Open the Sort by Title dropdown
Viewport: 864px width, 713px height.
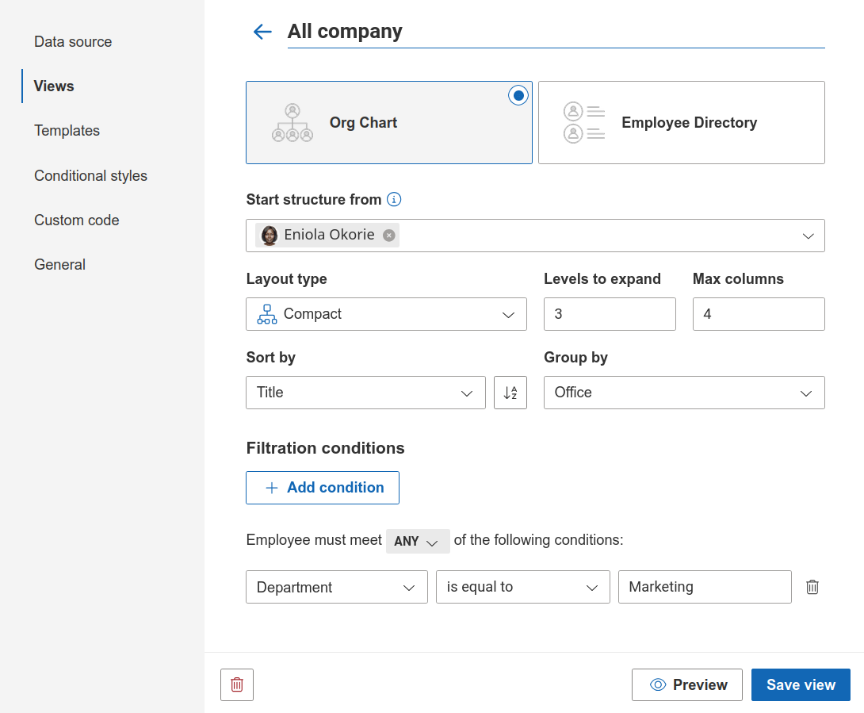click(x=366, y=393)
